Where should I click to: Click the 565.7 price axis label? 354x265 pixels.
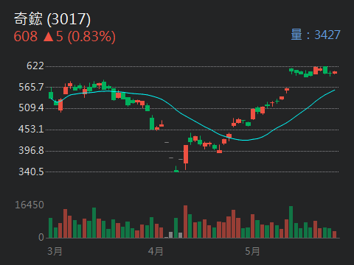pos(31,87)
